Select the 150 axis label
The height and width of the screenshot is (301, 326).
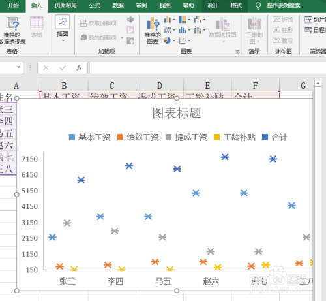pos(32,270)
